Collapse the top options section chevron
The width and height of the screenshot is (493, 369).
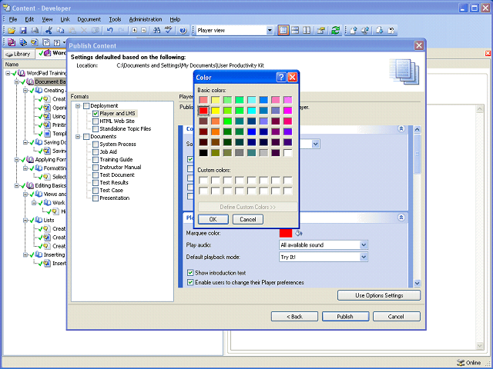401,128
